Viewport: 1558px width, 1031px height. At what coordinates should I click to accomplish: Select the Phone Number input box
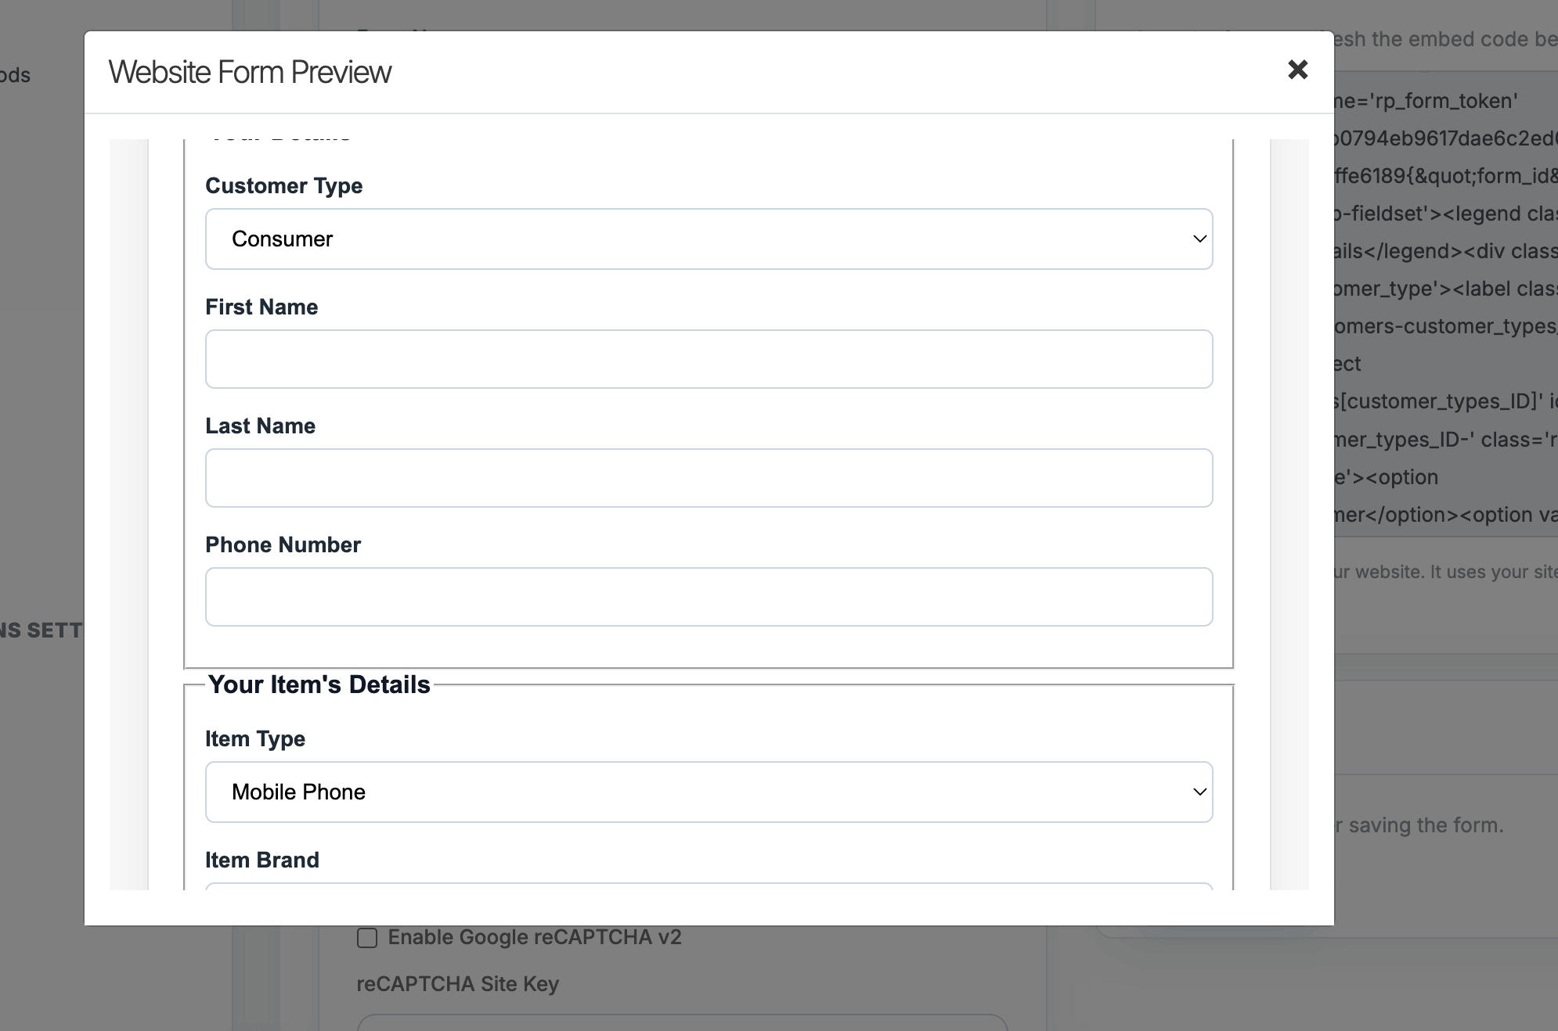[708, 597]
